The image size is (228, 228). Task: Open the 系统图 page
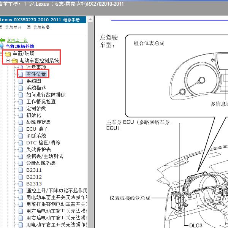coord(33,81)
